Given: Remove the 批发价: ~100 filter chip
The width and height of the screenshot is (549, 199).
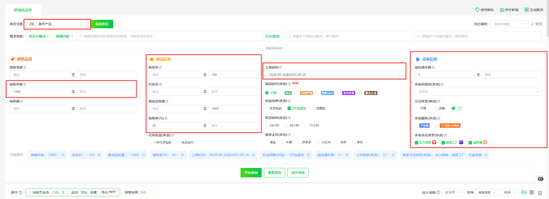Looking at the screenshot, I should (x=99, y=155).
